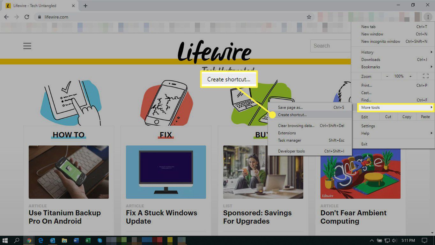435x245 pixels.
Task: Expand the Bookmarks submenu
Action: tap(393, 67)
